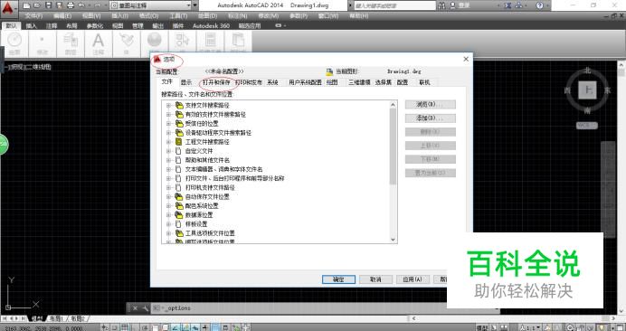Switch to the 显示 tab in Options dialog
The width and height of the screenshot is (626, 331).
pyautogui.click(x=186, y=82)
